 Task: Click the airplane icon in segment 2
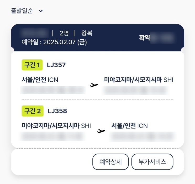pyautogui.click(x=101, y=131)
